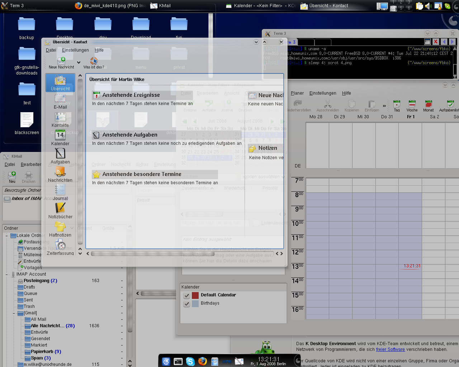Open Notizbücher in the Kontact sidebar

click(x=60, y=211)
